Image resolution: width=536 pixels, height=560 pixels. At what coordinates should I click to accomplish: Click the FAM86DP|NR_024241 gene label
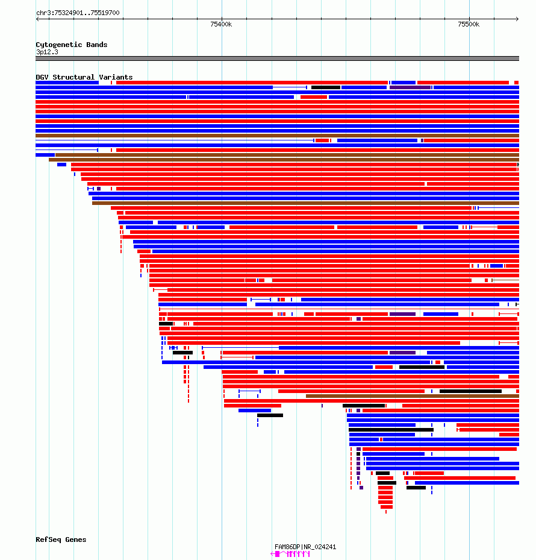click(x=305, y=547)
